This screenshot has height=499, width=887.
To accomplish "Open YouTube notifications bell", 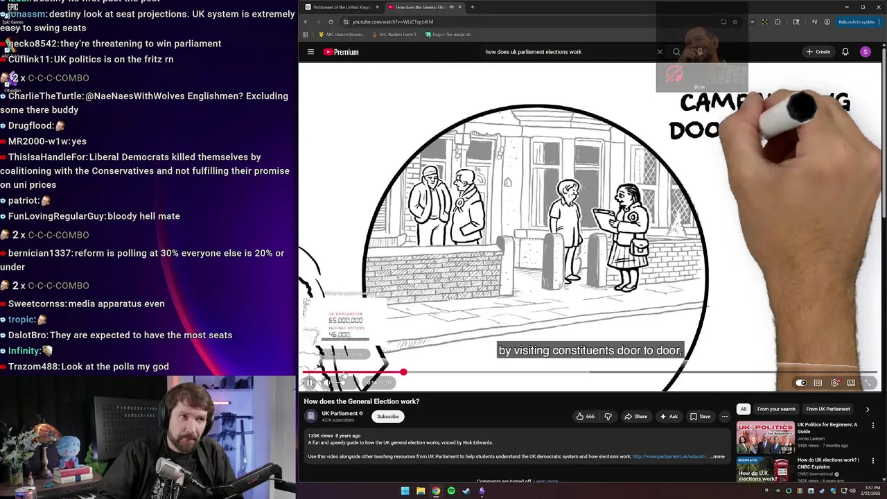I will coord(845,52).
